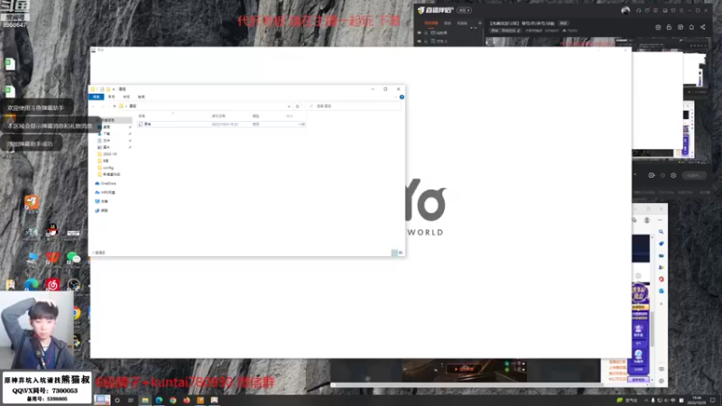This screenshot has width=722, height=406.
Task: Open the WPS Office desktop icon
Action: 52,258
